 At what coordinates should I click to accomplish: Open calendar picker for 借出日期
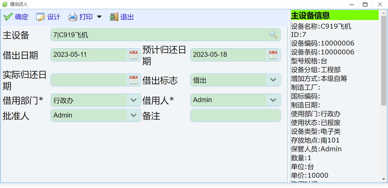coord(133,55)
